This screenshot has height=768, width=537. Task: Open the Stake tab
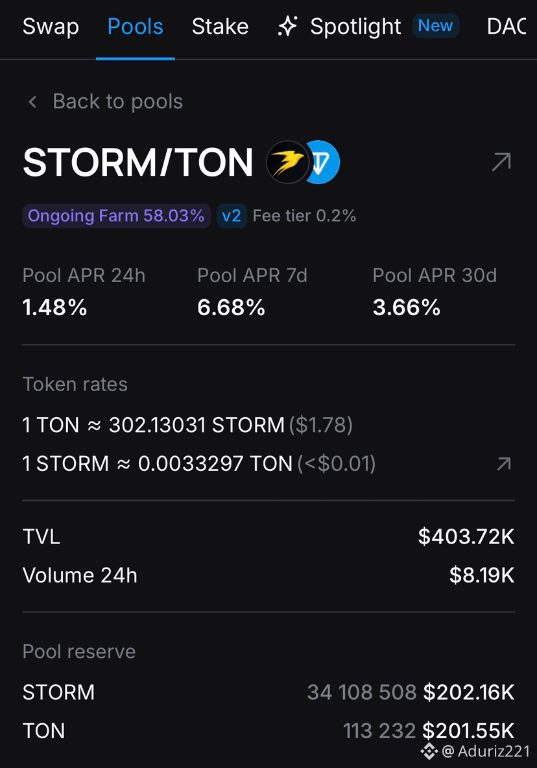[x=221, y=27]
